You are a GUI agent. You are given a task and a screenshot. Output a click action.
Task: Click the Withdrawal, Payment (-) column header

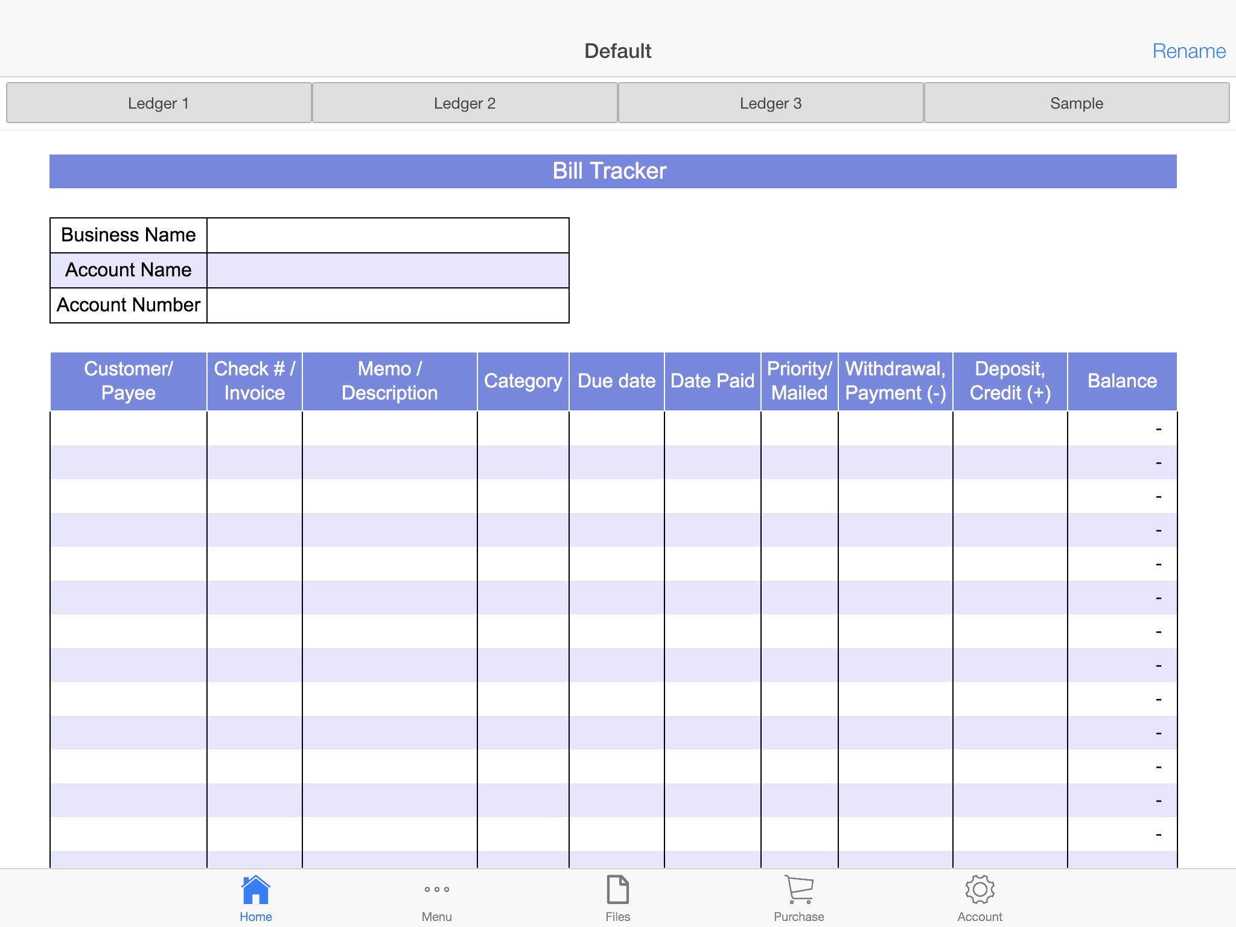[896, 381]
